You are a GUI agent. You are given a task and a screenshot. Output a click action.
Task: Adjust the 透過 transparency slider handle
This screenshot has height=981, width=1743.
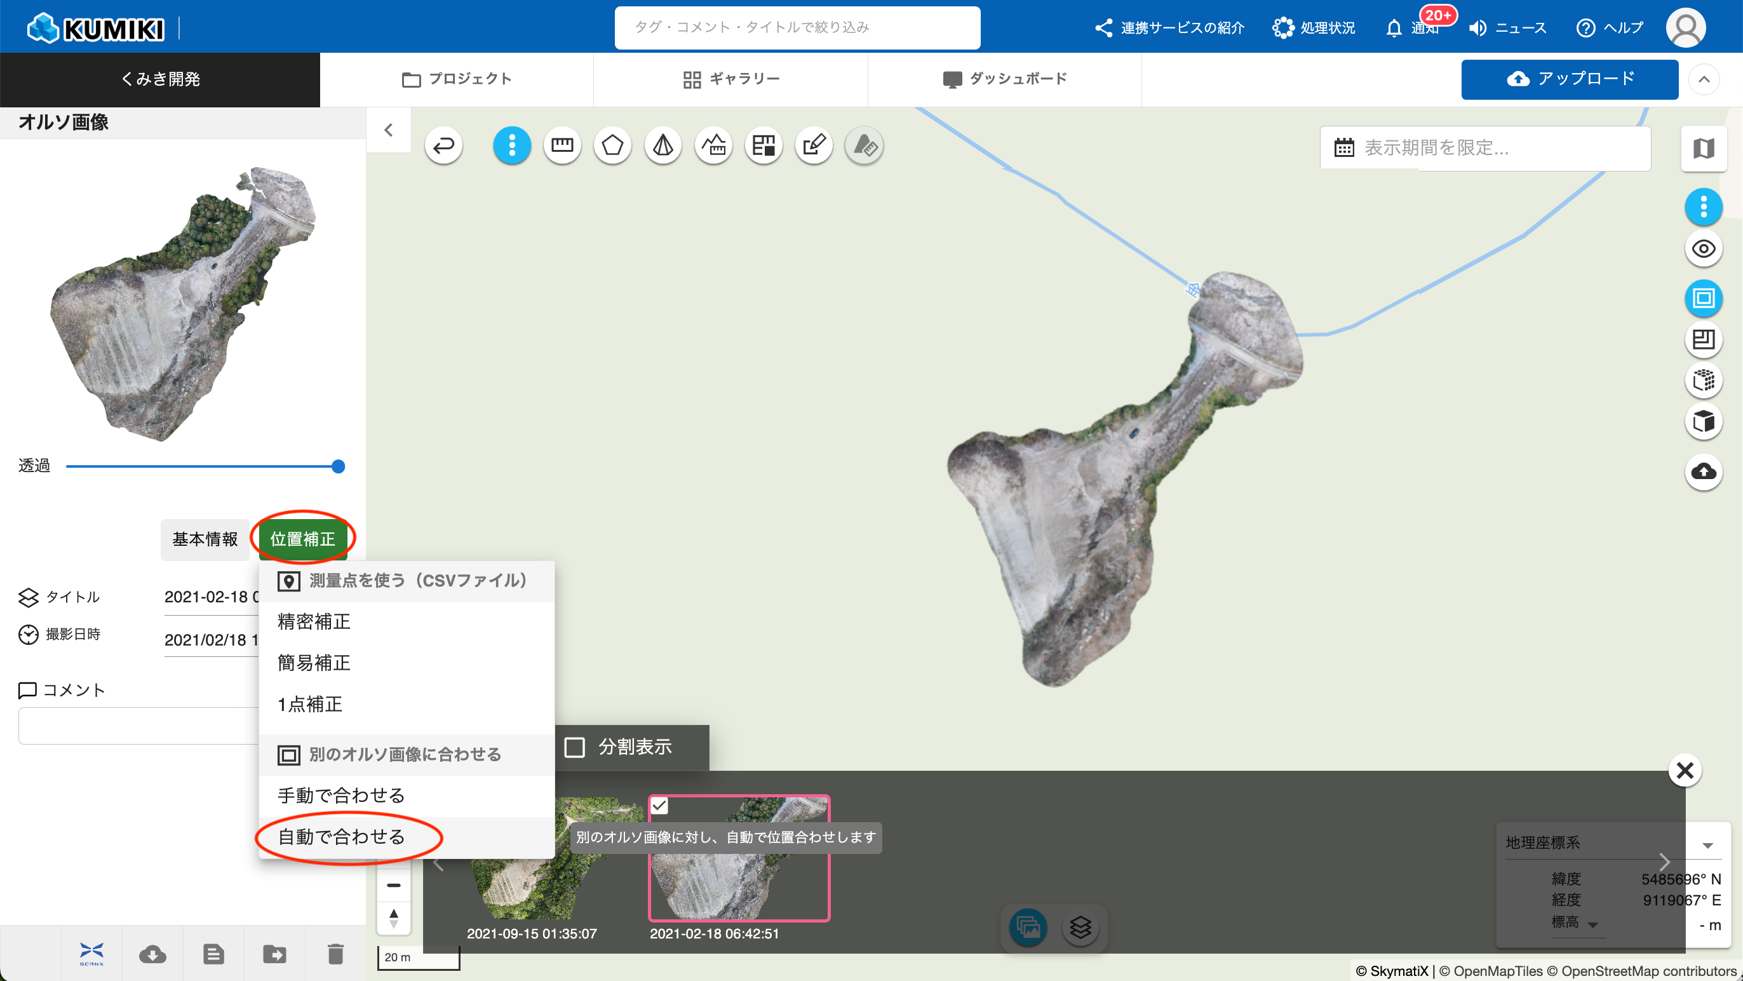[x=339, y=466]
